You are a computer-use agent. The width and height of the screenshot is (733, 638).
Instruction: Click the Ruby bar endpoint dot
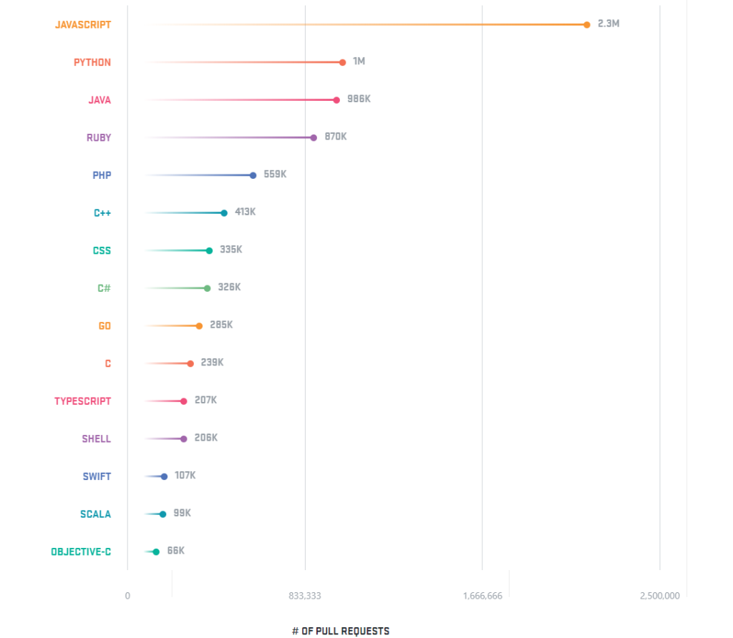coord(314,137)
